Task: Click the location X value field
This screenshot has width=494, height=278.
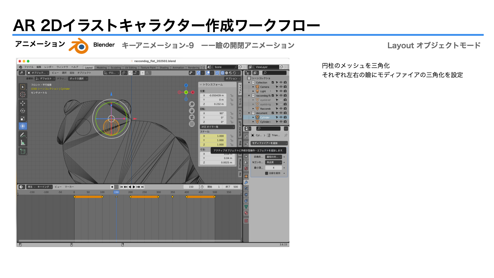Action: [x=214, y=95]
